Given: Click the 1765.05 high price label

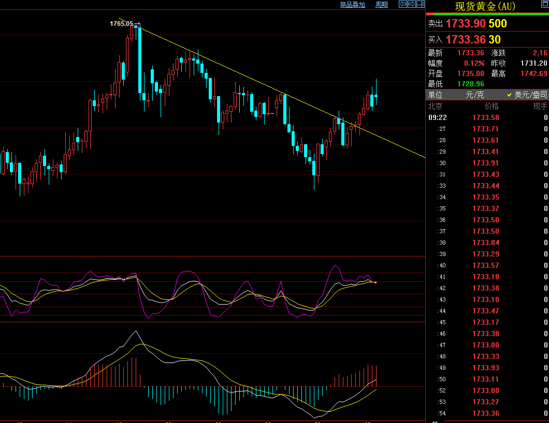Looking at the screenshot, I should 121,24.
